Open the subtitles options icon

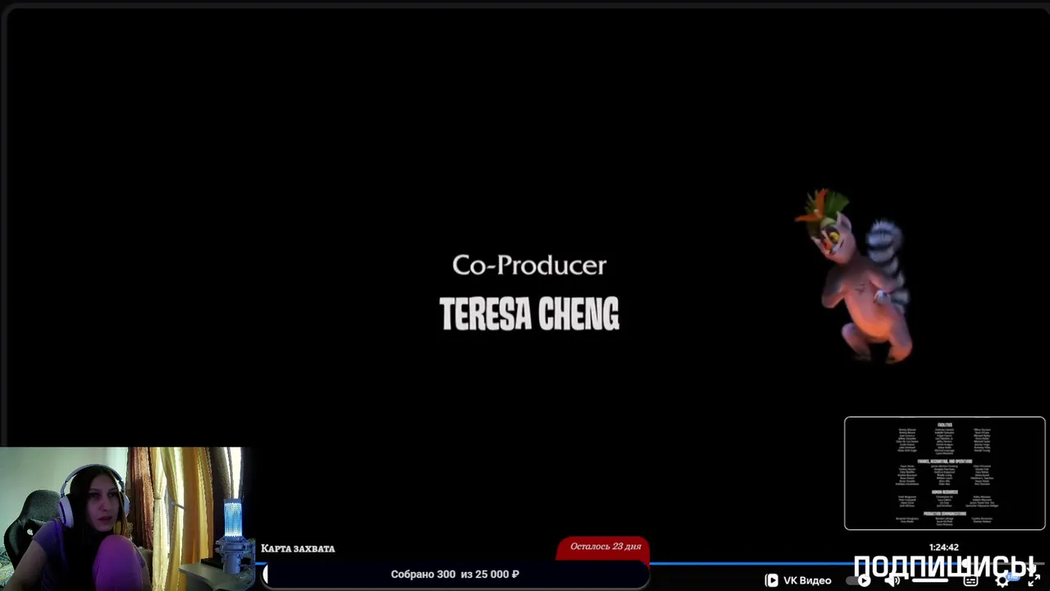(x=970, y=580)
